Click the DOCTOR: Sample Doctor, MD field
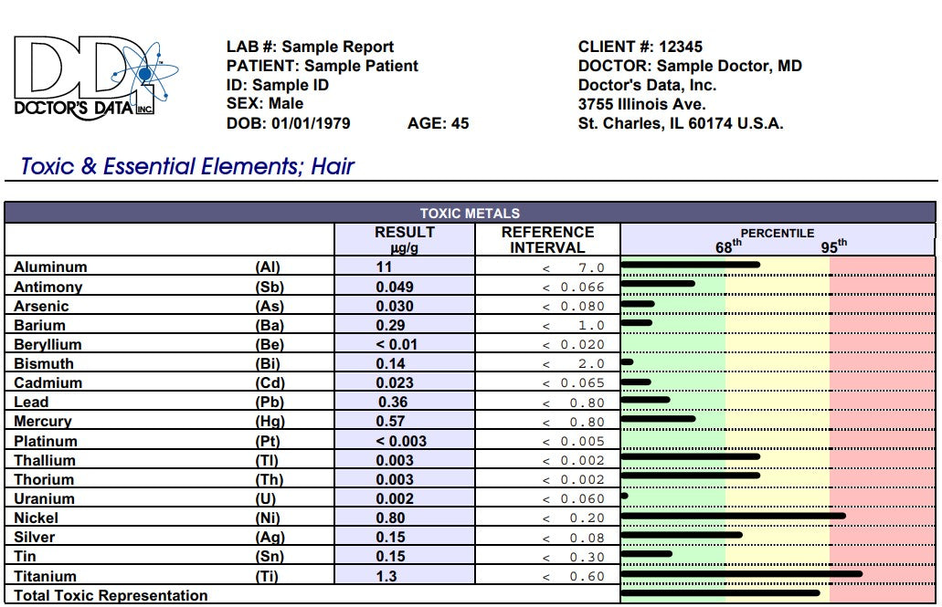 coord(690,66)
